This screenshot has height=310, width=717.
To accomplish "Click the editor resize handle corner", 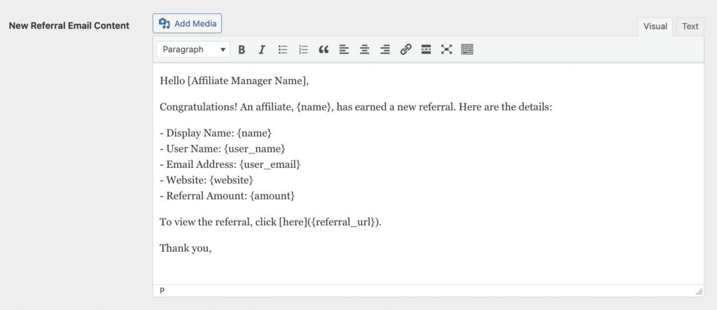I will coord(699,291).
